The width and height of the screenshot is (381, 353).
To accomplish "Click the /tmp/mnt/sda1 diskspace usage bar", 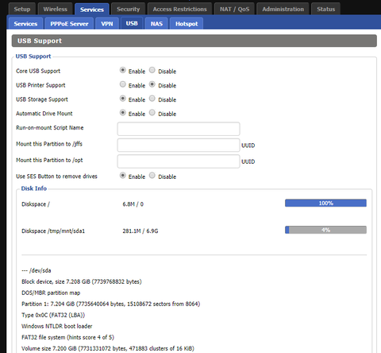I will click(x=325, y=230).
